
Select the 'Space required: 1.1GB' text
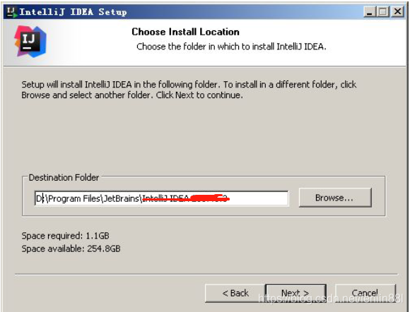pyautogui.click(x=65, y=236)
